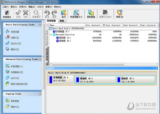Viewport: 160px width, 114px height.
Task: Open 重新分配自由空间 sidebar task
Action: click(17, 84)
